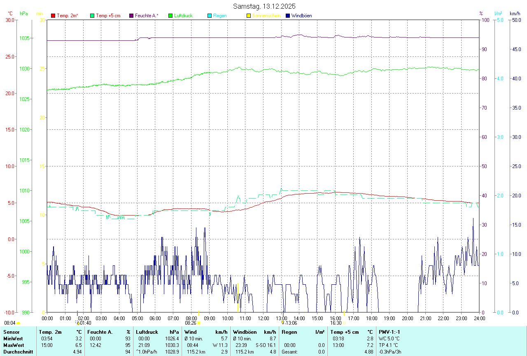Click the date title Samstag, 13.12.2025
The height and width of the screenshot is (356, 527).
point(264,6)
